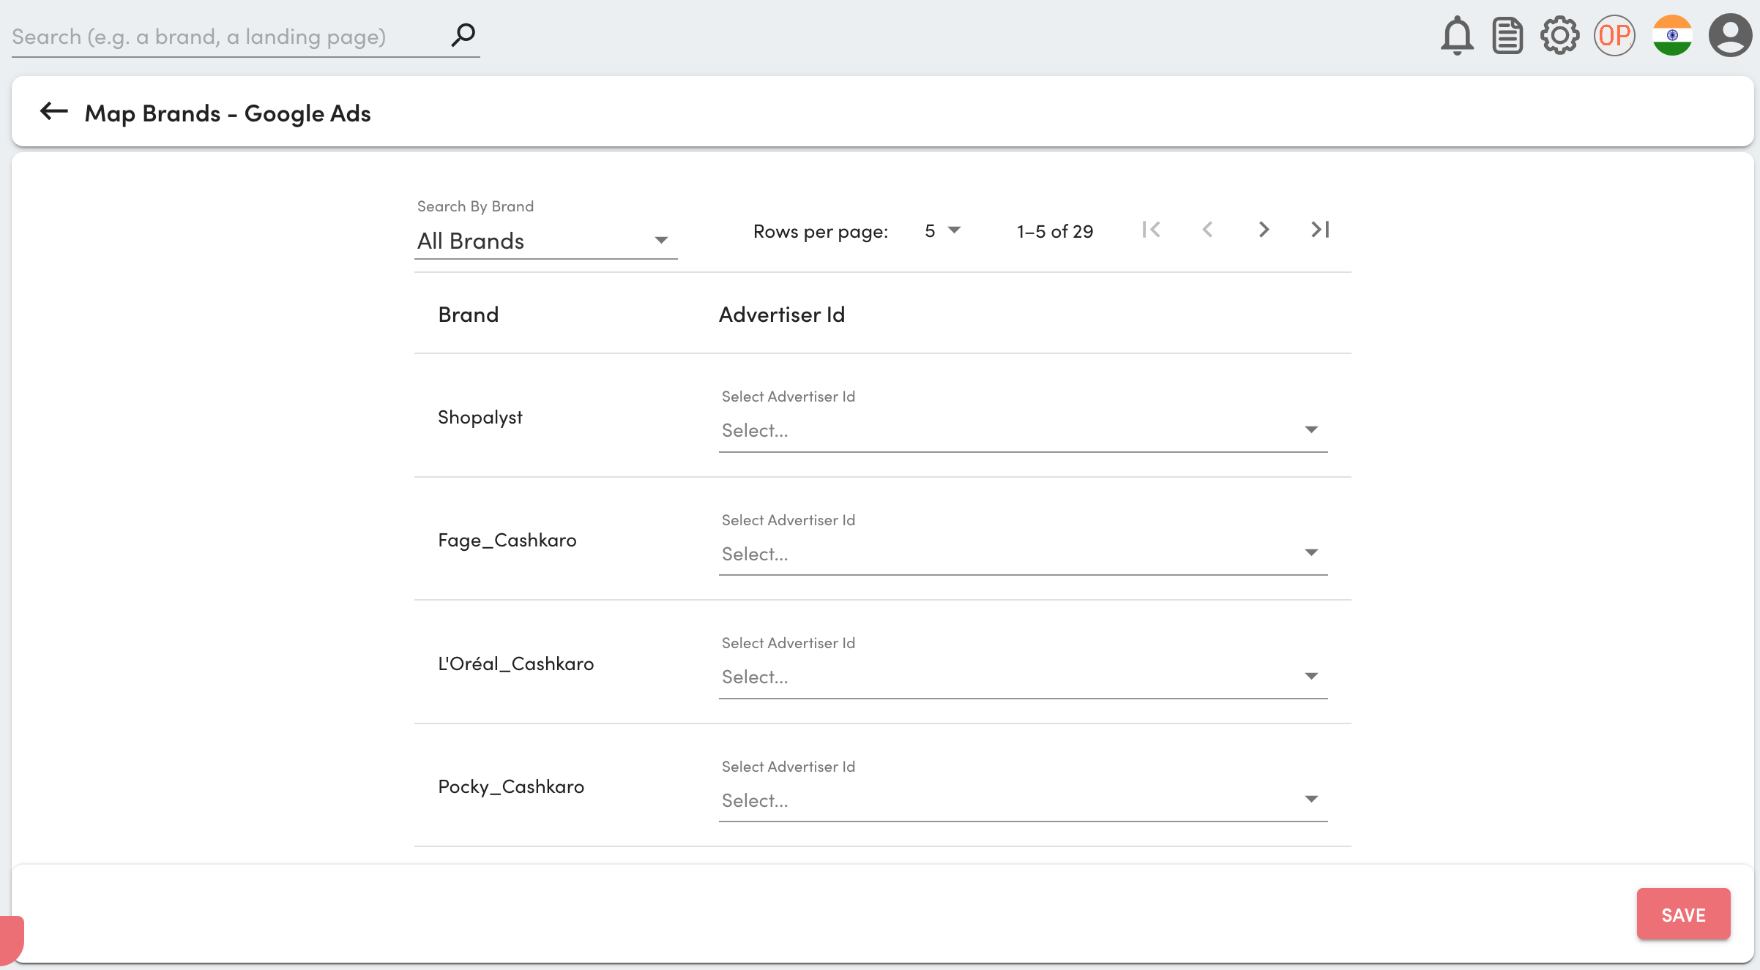Change rows per page from 5
The height and width of the screenshot is (970, 1760).
pyautogui.click(x=942, y=231)
